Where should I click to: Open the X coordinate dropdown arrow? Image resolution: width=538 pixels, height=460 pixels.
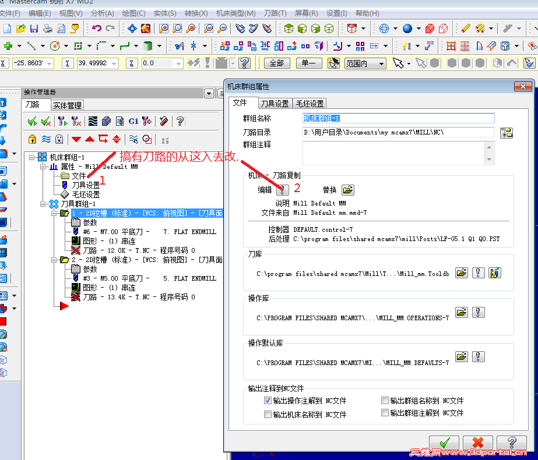pyautogui.click(x=50, y=63)
